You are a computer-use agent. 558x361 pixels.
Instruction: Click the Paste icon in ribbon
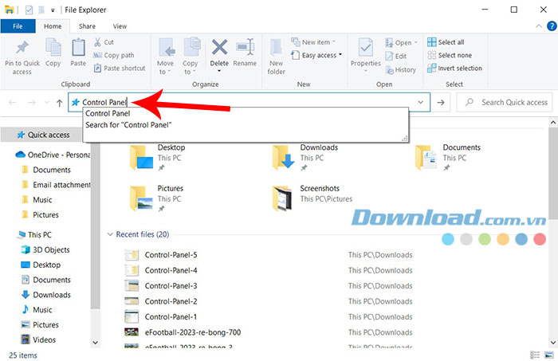78,49
